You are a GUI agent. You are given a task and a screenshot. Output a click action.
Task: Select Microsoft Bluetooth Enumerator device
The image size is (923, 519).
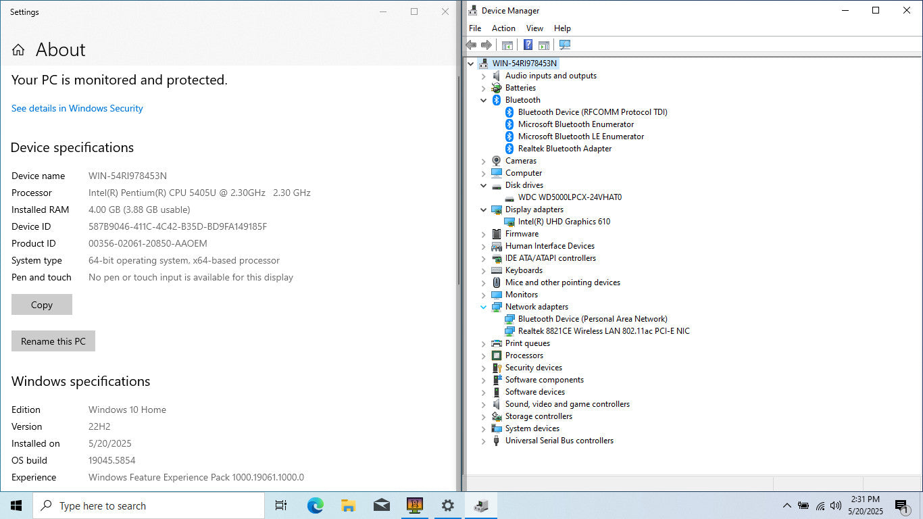576,124
